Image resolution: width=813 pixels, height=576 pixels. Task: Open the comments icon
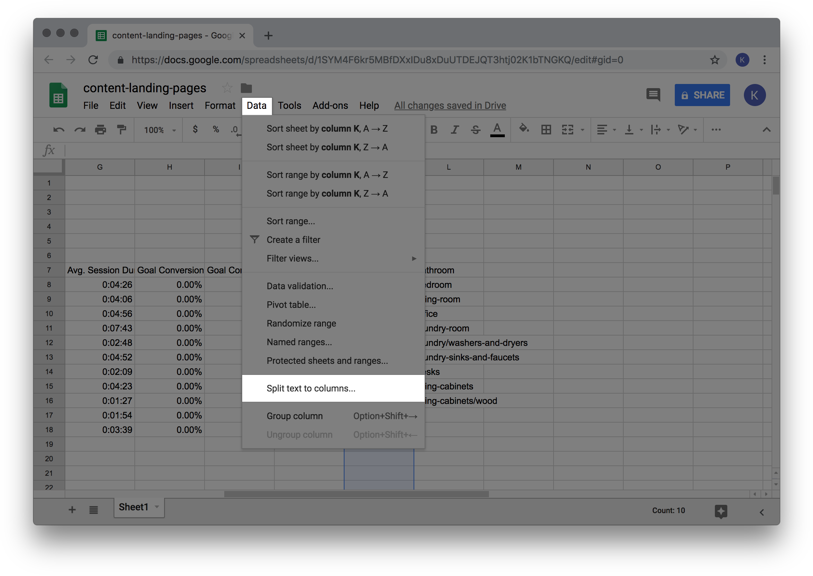click(653, 95)
